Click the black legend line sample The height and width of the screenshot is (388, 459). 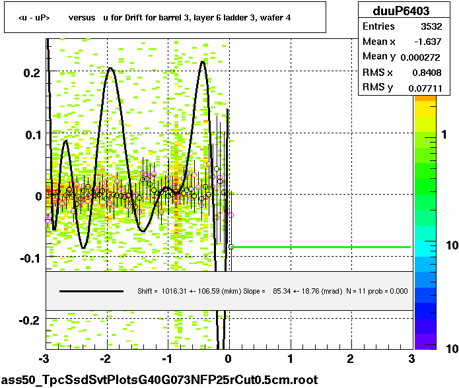point(91,291)
